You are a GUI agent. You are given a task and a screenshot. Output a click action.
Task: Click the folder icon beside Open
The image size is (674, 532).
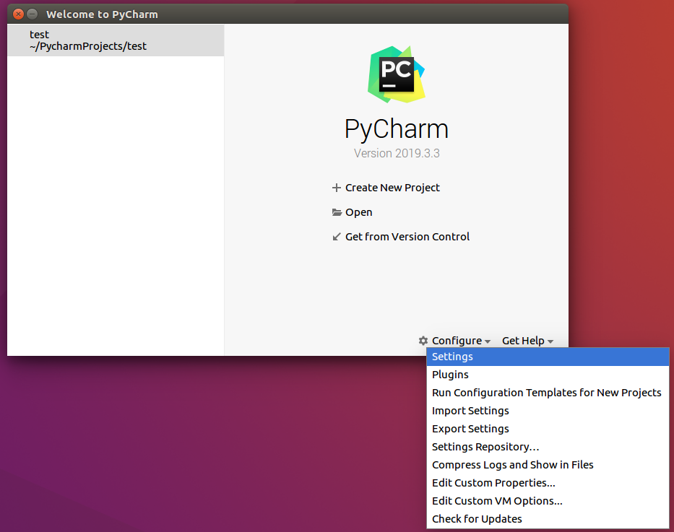[337, 212]
